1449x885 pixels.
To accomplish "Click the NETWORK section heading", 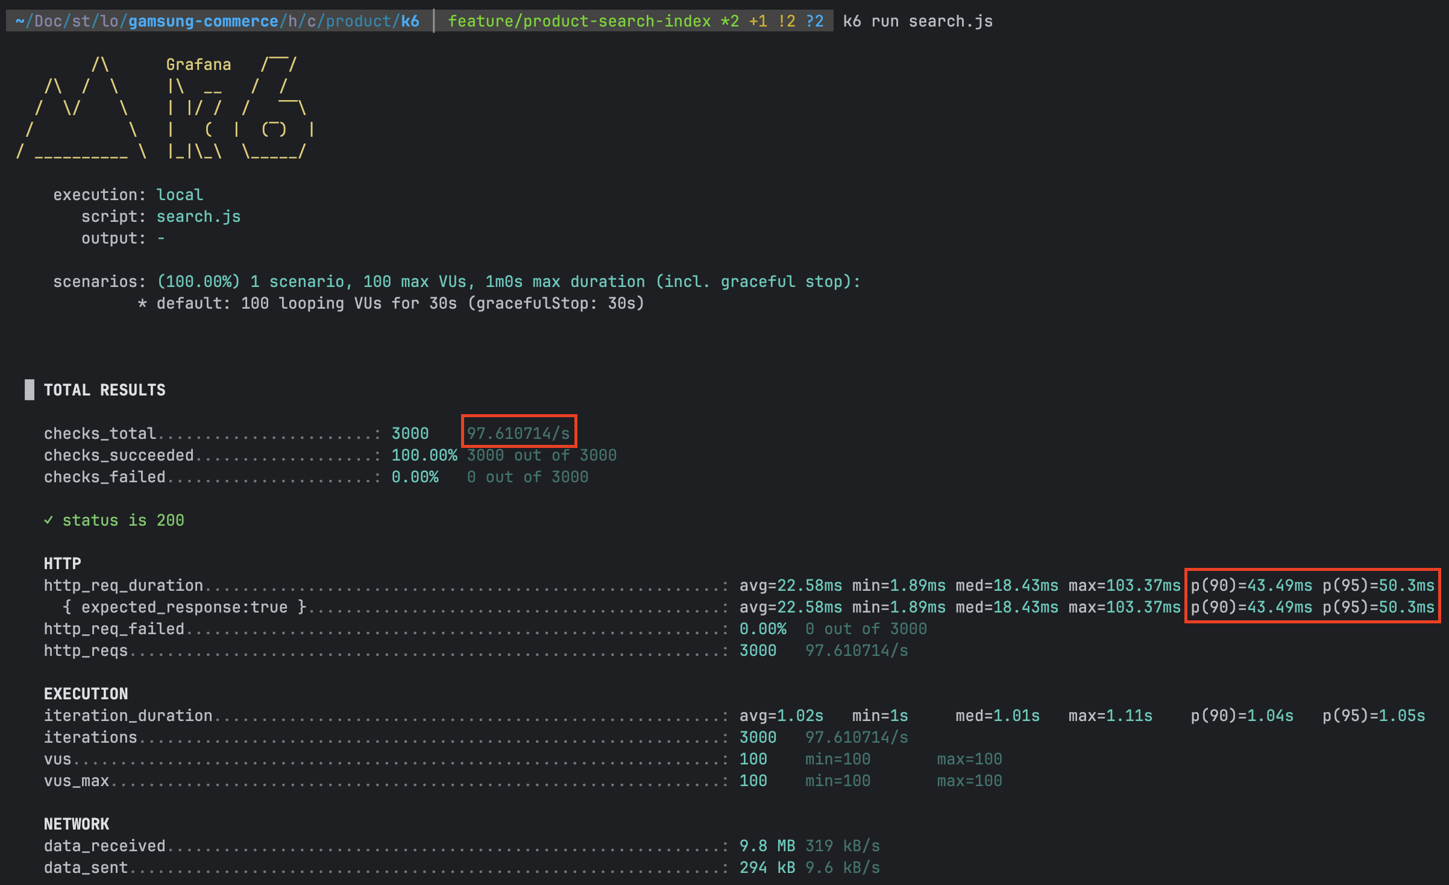I will pos(77,824).
